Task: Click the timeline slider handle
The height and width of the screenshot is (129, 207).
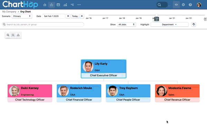Action: [x=156, y=15]
